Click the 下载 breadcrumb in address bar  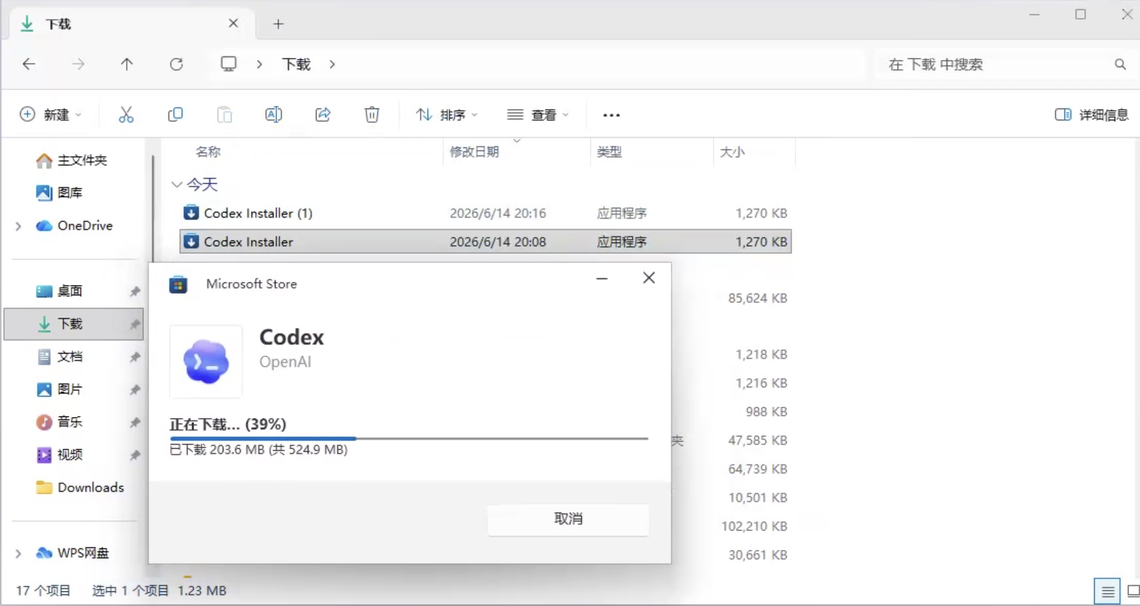[x=296, y=64]
